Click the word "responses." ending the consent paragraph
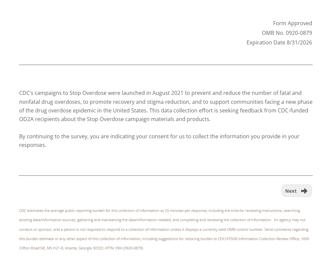Viewport: 325px width, 260px height. tap(33, 145)
